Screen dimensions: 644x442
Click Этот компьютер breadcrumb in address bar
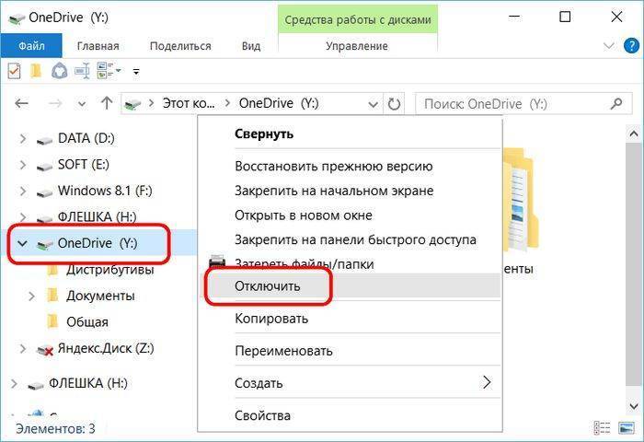188,103
